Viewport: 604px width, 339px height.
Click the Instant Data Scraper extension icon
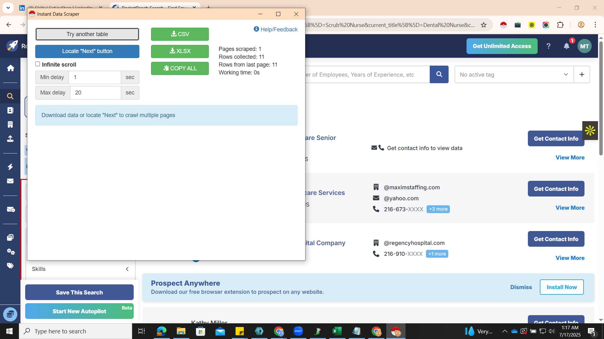tap(503, 25)
